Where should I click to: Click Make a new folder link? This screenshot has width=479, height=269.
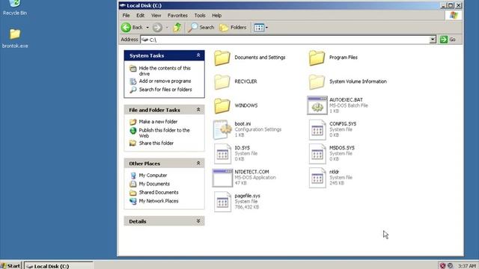158,121
